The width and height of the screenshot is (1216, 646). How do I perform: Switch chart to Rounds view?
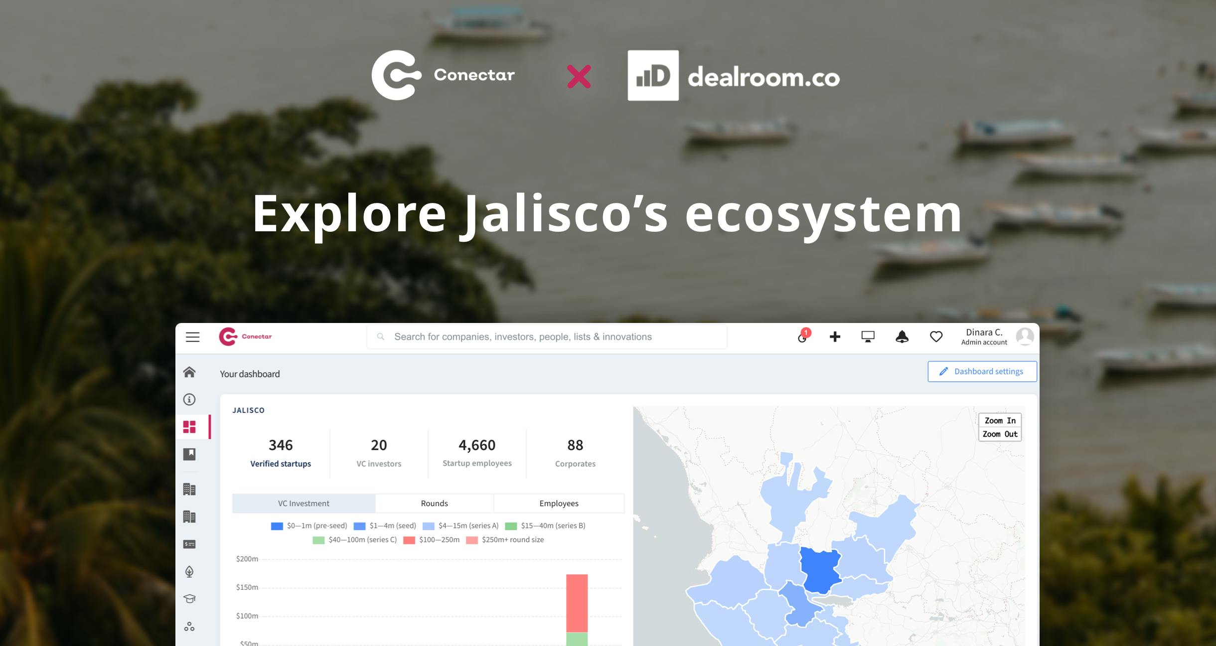pos(434,503)
